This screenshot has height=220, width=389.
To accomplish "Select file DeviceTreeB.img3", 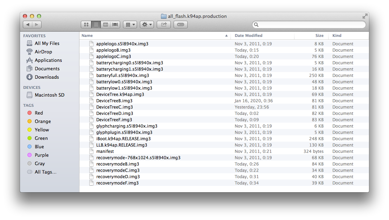I will click(x=224, y=101).
